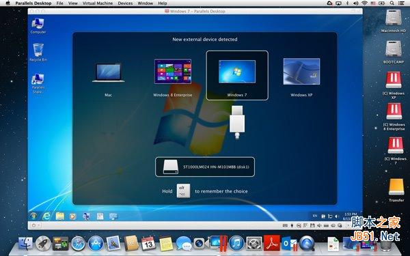
Task: Click the floppy disk icon in Parallels status bar
Action: (312, 225)
